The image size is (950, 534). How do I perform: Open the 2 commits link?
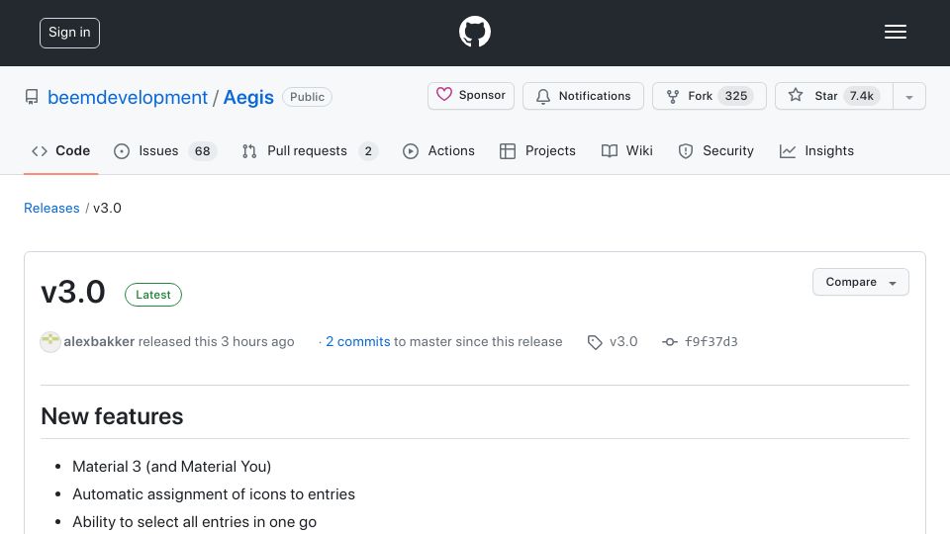pos(357,341)
